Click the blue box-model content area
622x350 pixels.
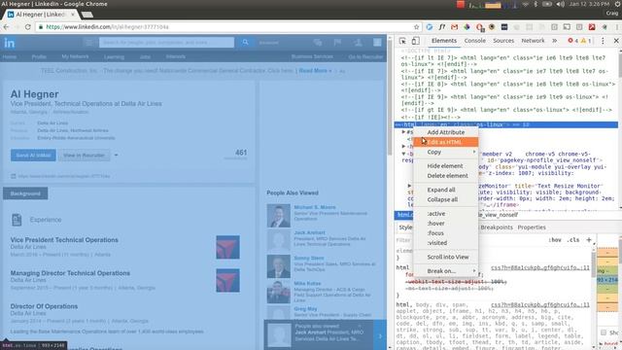[x=606, y=280]
